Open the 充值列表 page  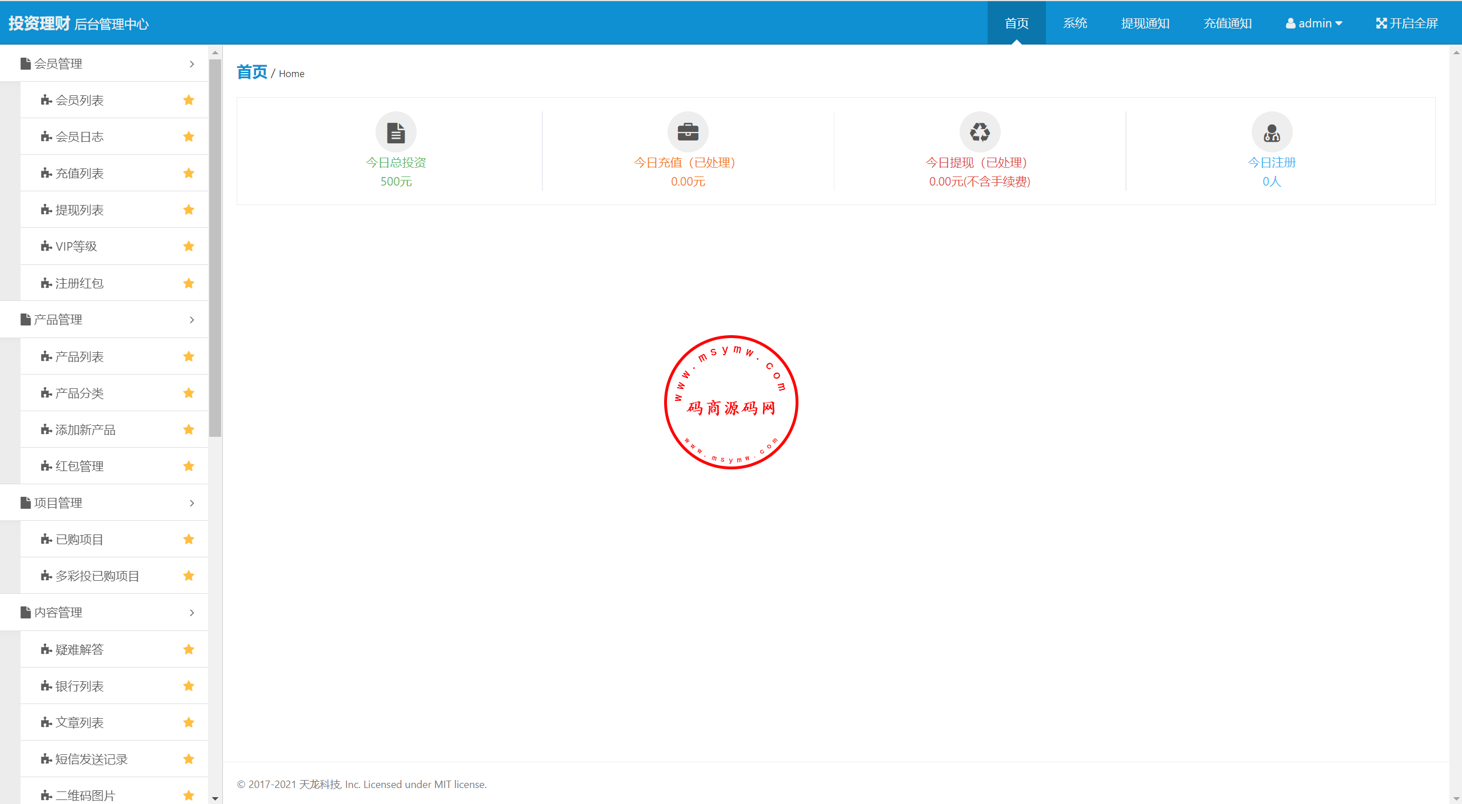(x=114, y=173)
